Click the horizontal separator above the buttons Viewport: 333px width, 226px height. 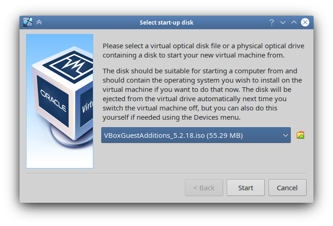166,174
